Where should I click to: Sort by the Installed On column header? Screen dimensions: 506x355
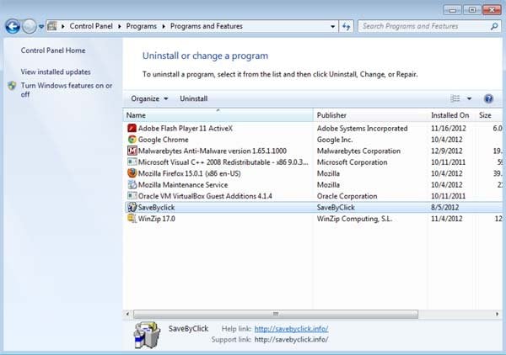tap(450, 115)
